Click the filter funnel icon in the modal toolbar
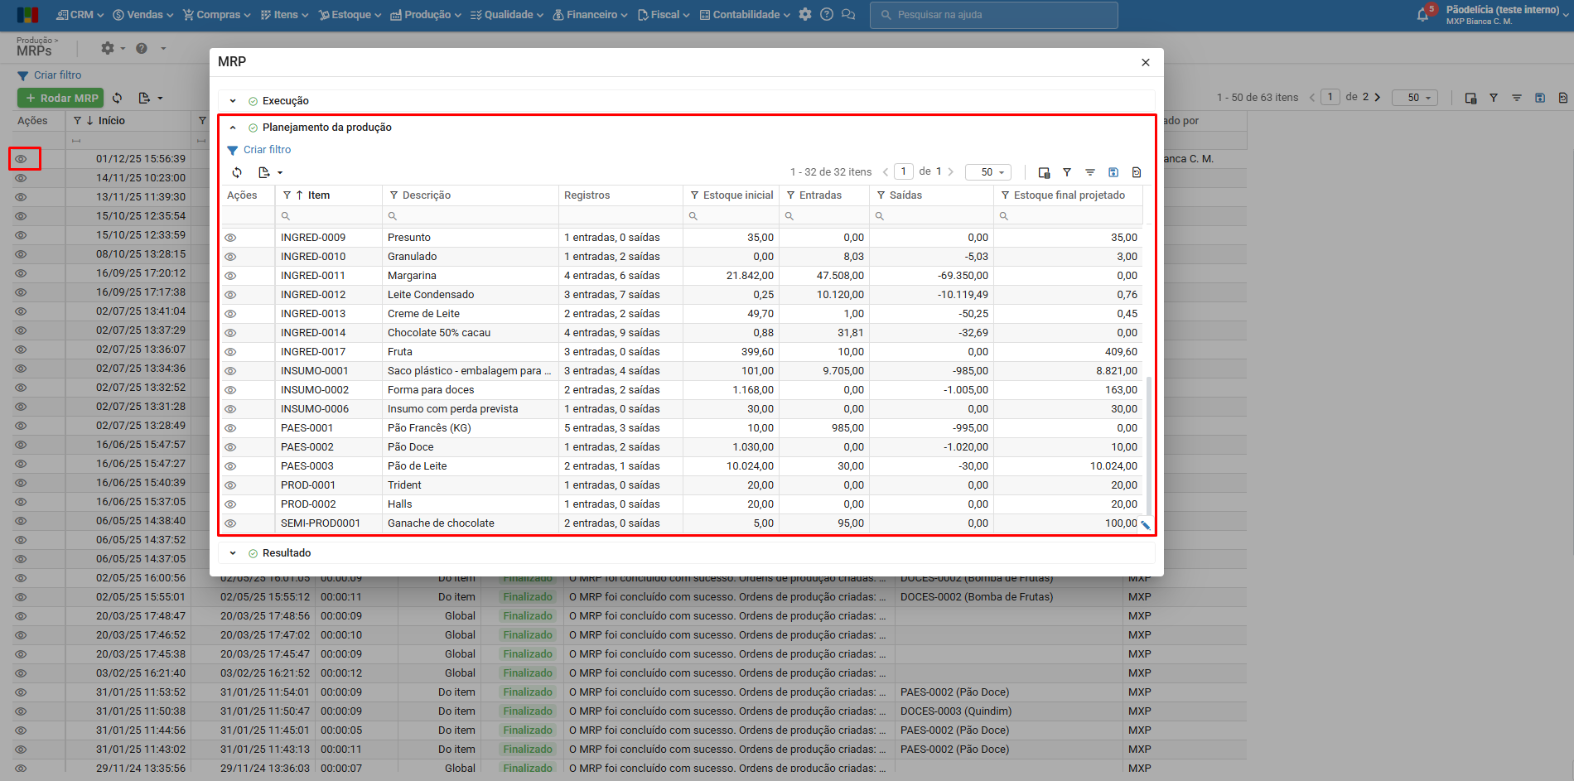The width and height of the screenshot is (1574, 781). pos(1067,172)
